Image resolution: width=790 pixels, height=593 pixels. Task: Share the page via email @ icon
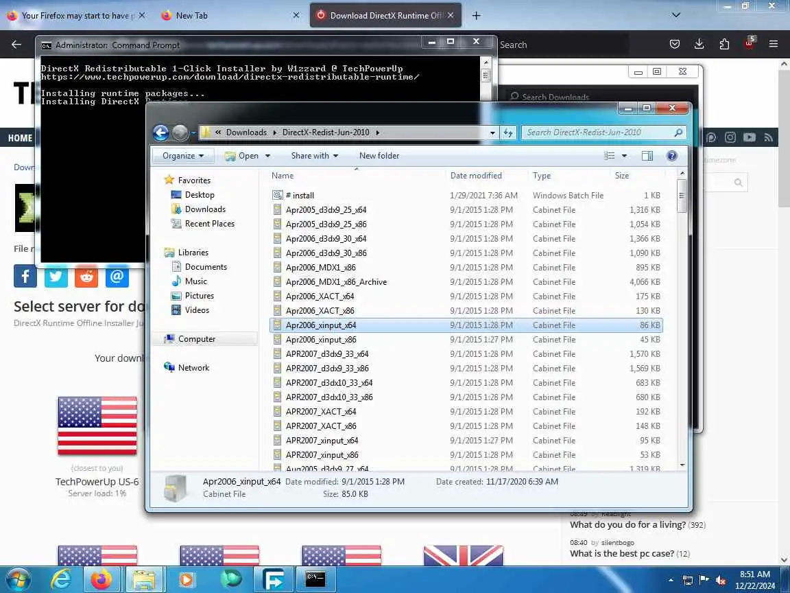click(117, 276)
